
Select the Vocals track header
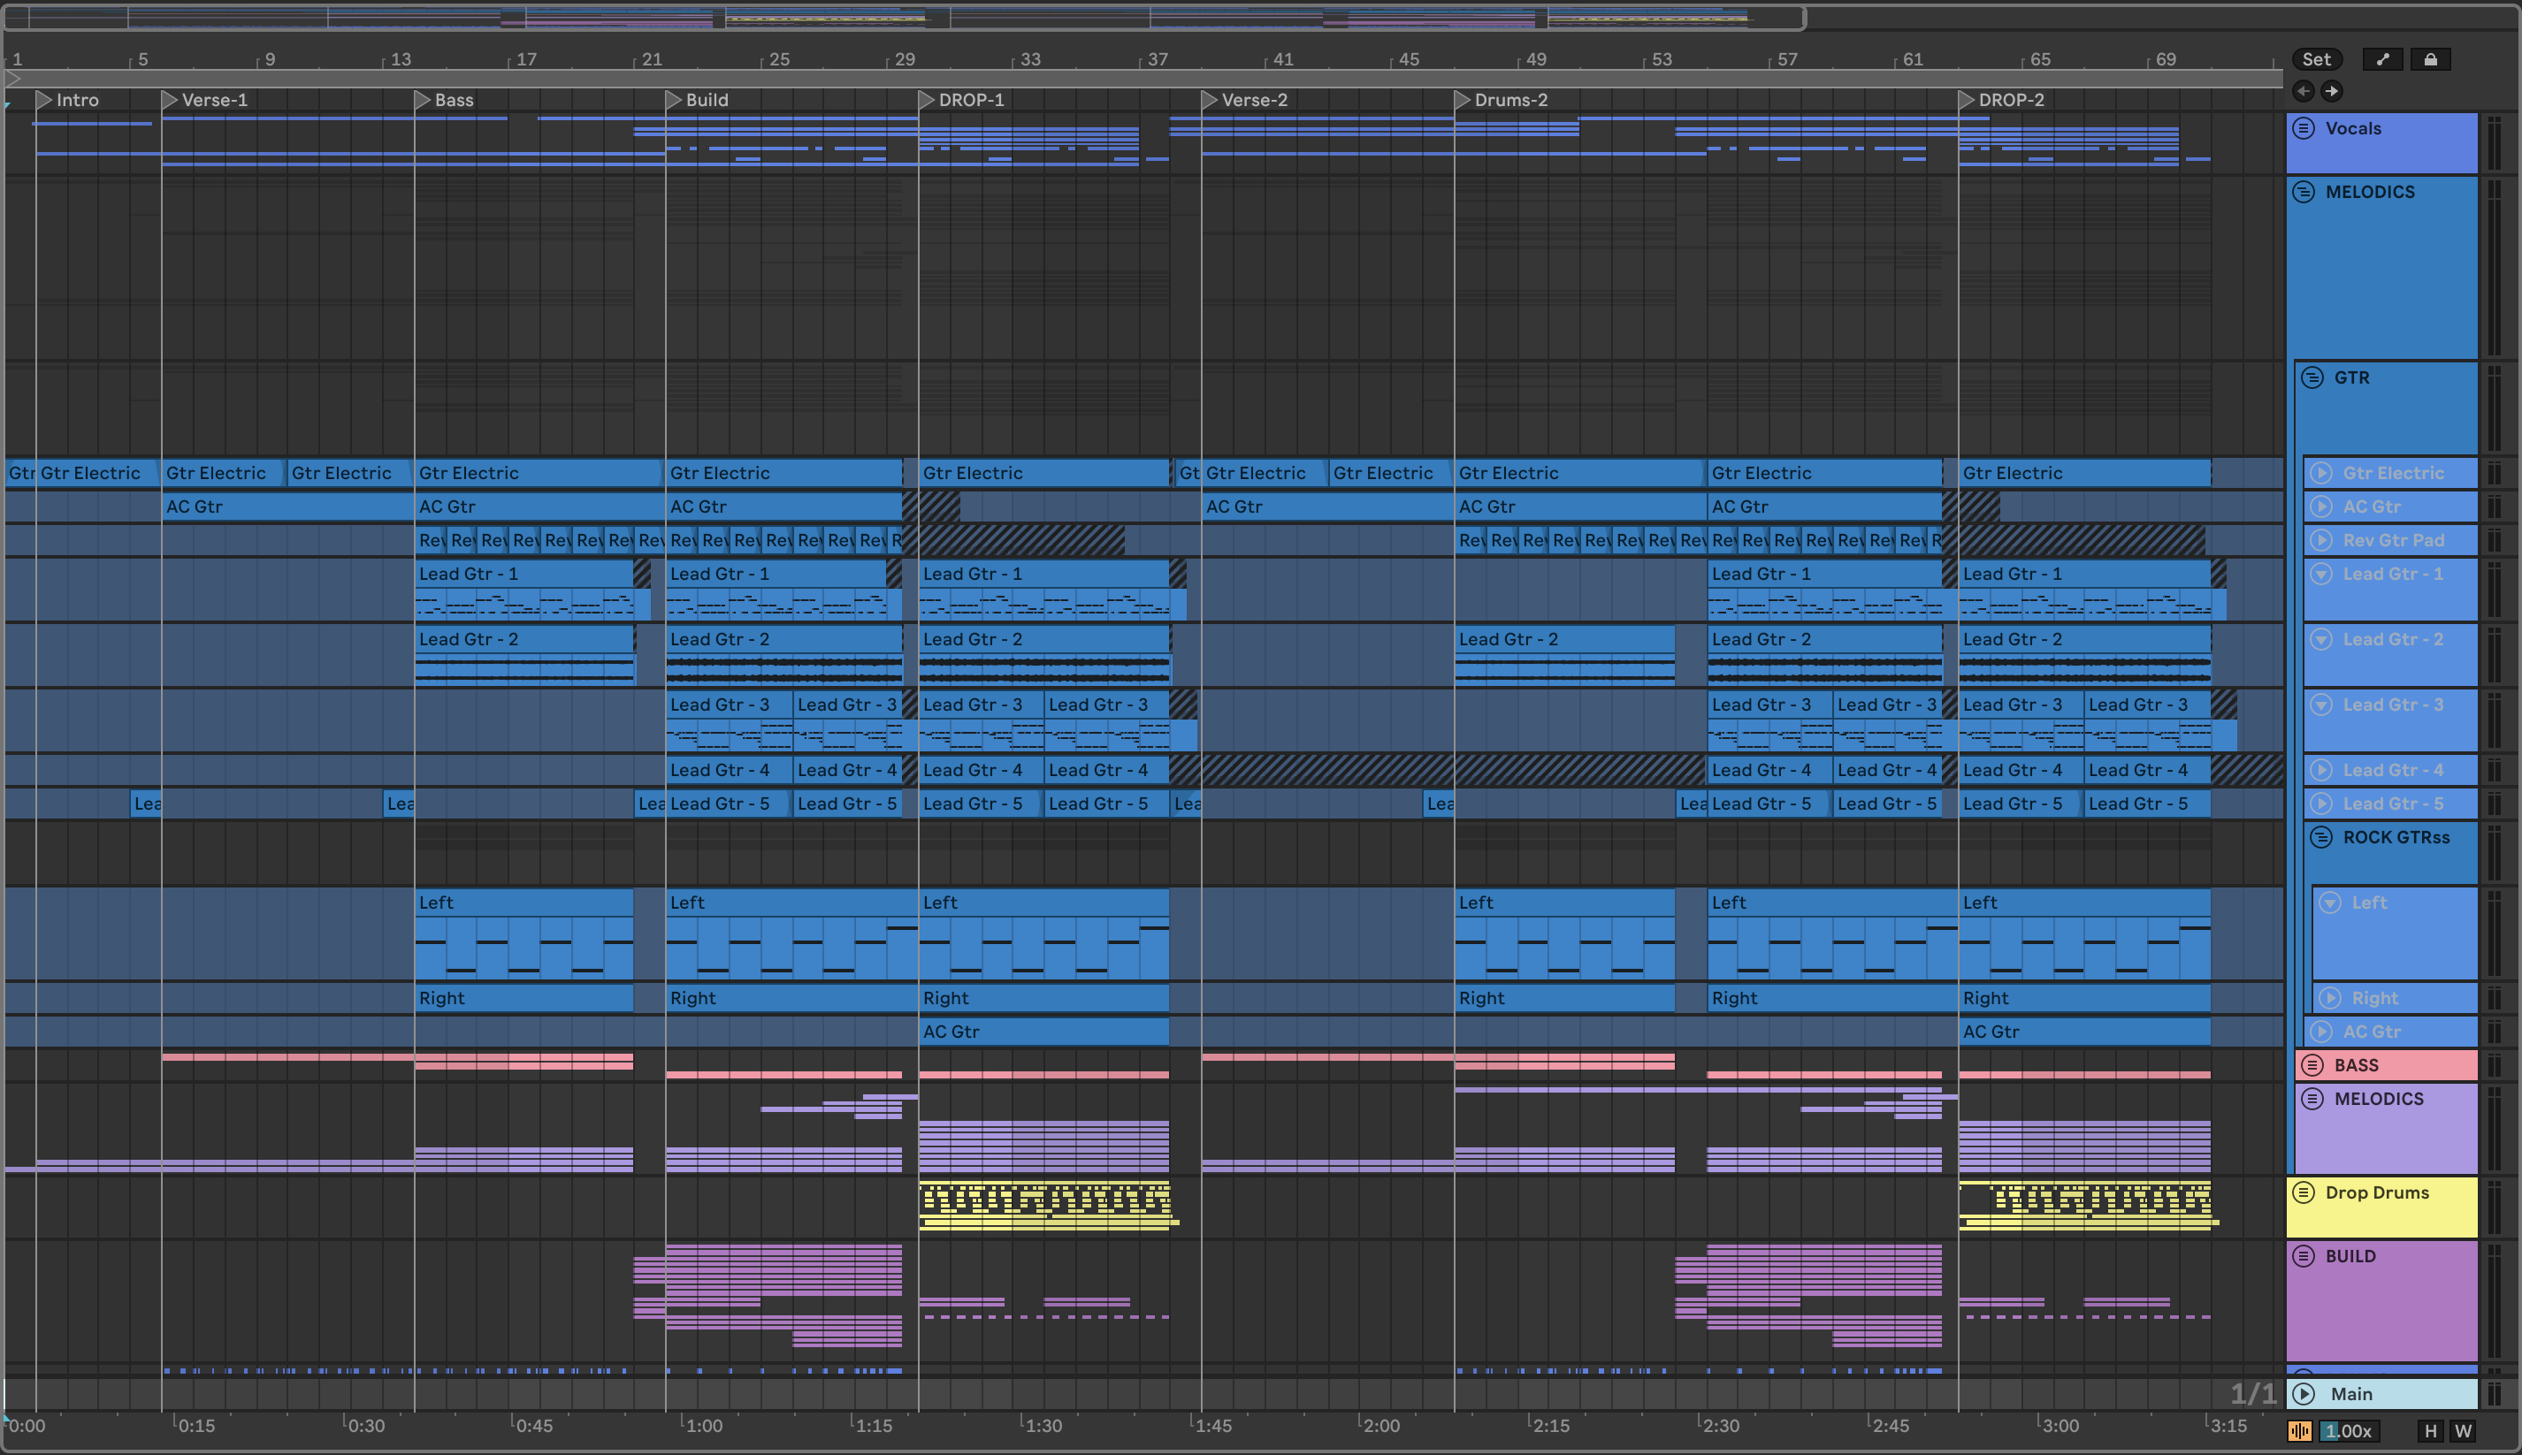pos(2383,143)
